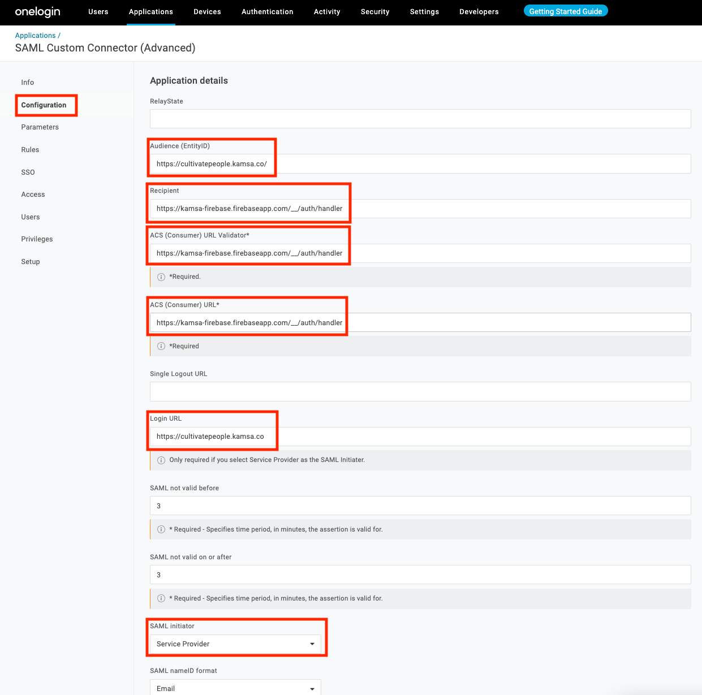The image size is (702, 695).
Task: Go to the Parameters sidebar tab
Action: click(40, 127)
